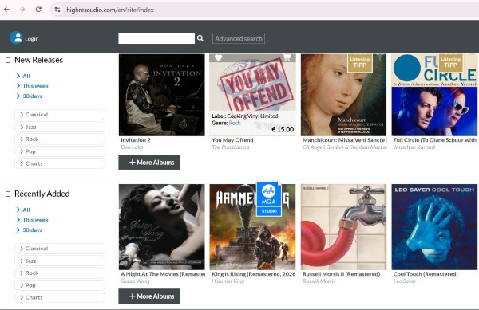The height and width of the screenshot is (310, 479).
Task: Go forward using the browser forward arrow
Action: click(22, 10)
